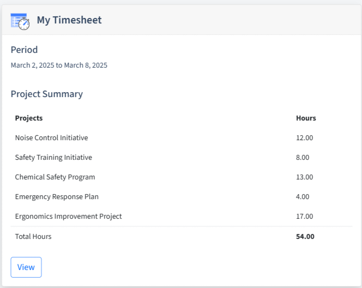Select the My Timesheet title
The height and width of the screenshot is (288, 362).
pos(69,20)
